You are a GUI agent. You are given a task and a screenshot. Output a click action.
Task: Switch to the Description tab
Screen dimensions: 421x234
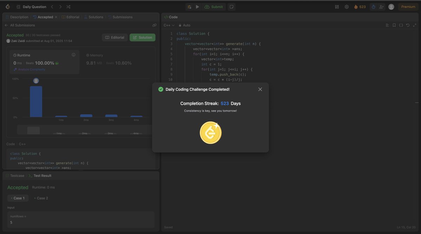pos(17,17)
